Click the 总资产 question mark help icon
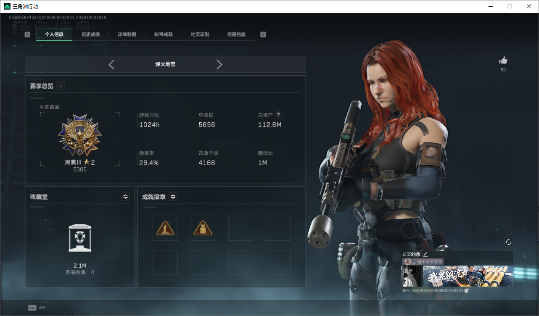Viewport: 539px width, 316px height. pyautogui.click(x=278, y=115)
